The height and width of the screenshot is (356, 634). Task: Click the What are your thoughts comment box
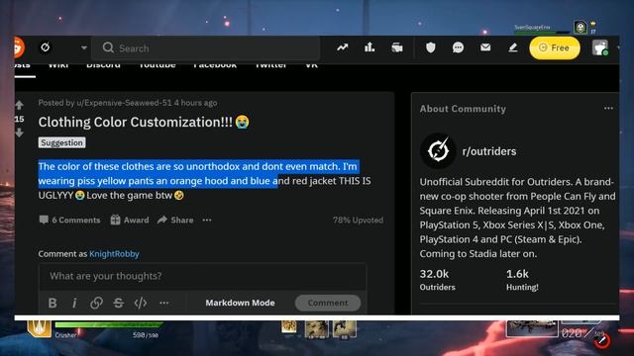click(202, 276)
